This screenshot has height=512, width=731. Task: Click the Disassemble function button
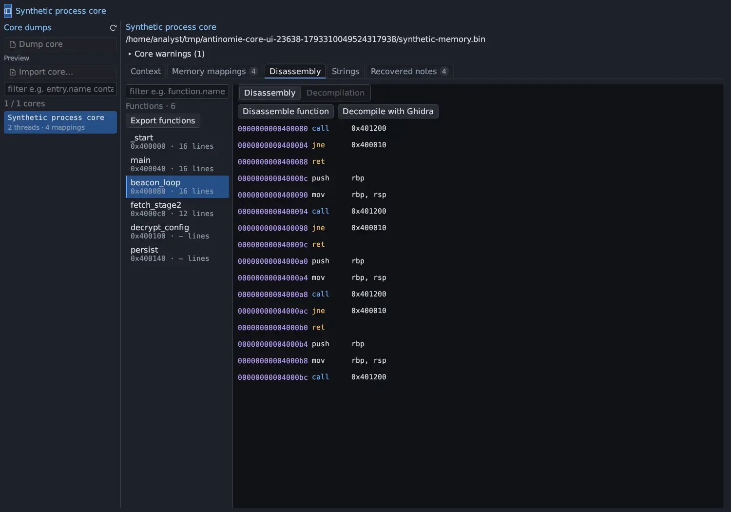point(286,112)
